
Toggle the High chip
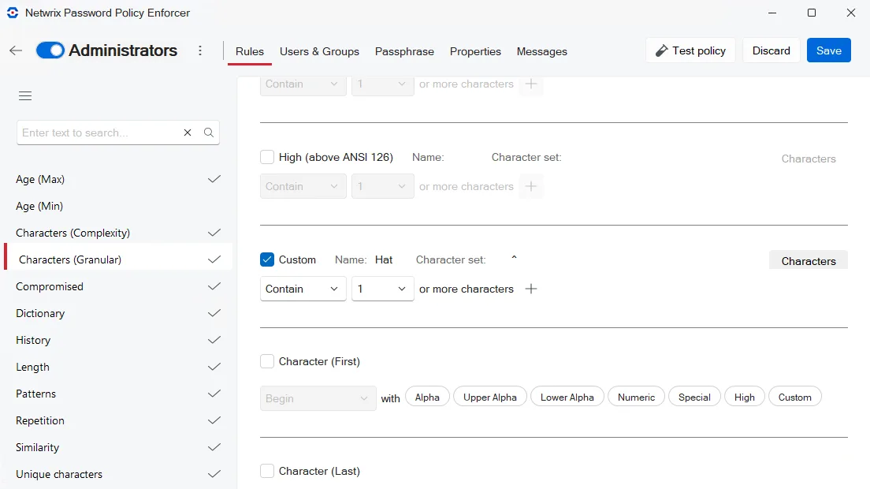(x=745, y=397)
